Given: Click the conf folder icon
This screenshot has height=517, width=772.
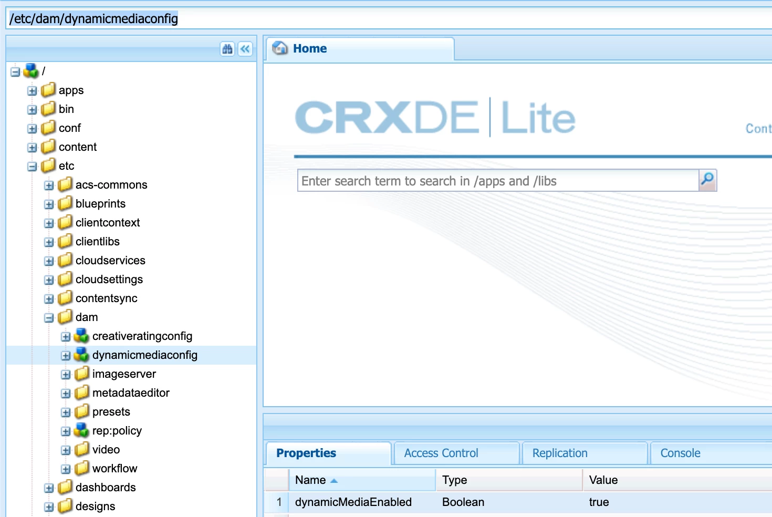Looking at the screenshot, I should pos(48,128).
